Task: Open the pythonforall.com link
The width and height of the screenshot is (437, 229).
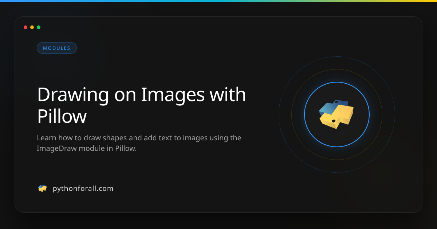Action: point(83,189)
